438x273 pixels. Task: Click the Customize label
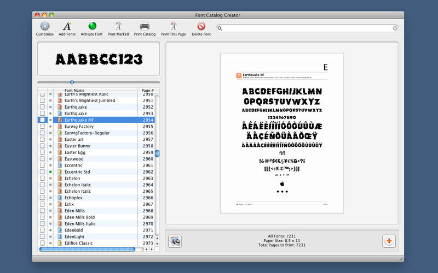45,34
